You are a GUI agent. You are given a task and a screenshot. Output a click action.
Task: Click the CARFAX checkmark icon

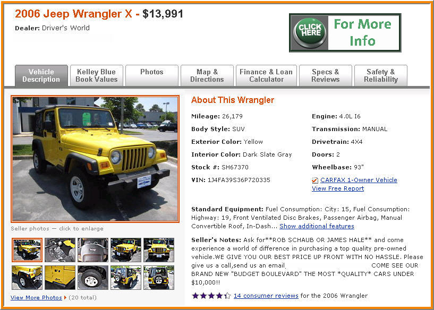click(x=314, y=180)
